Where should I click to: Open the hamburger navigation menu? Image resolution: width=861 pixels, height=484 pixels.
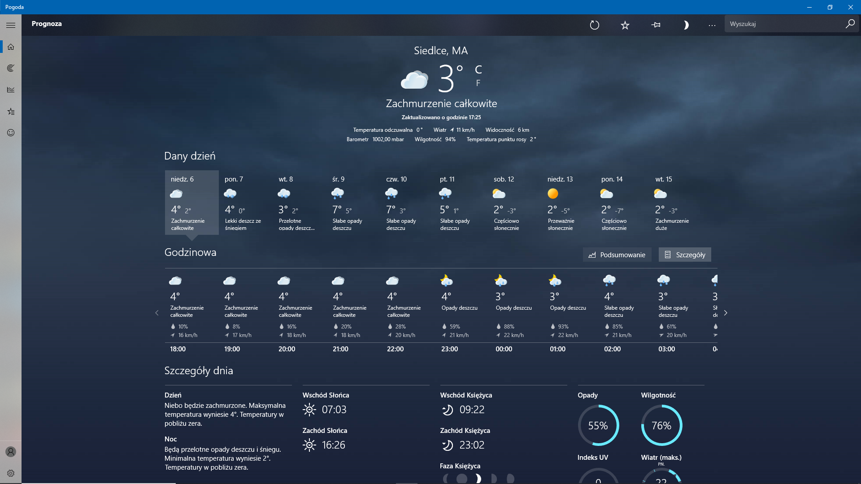coord(11,25)
